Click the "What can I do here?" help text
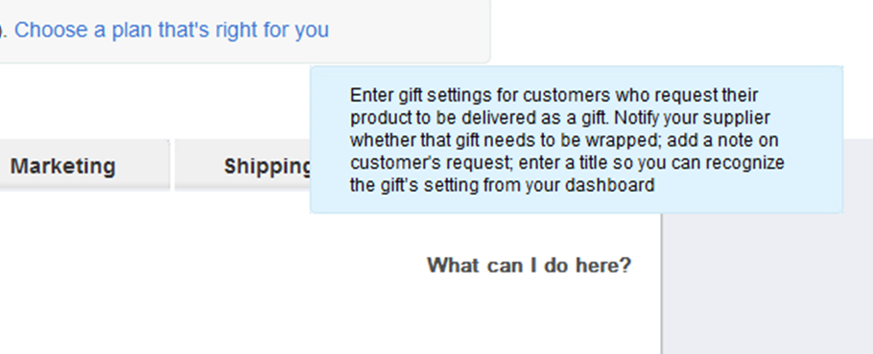 pyautogui.click(x=529, y=265)
